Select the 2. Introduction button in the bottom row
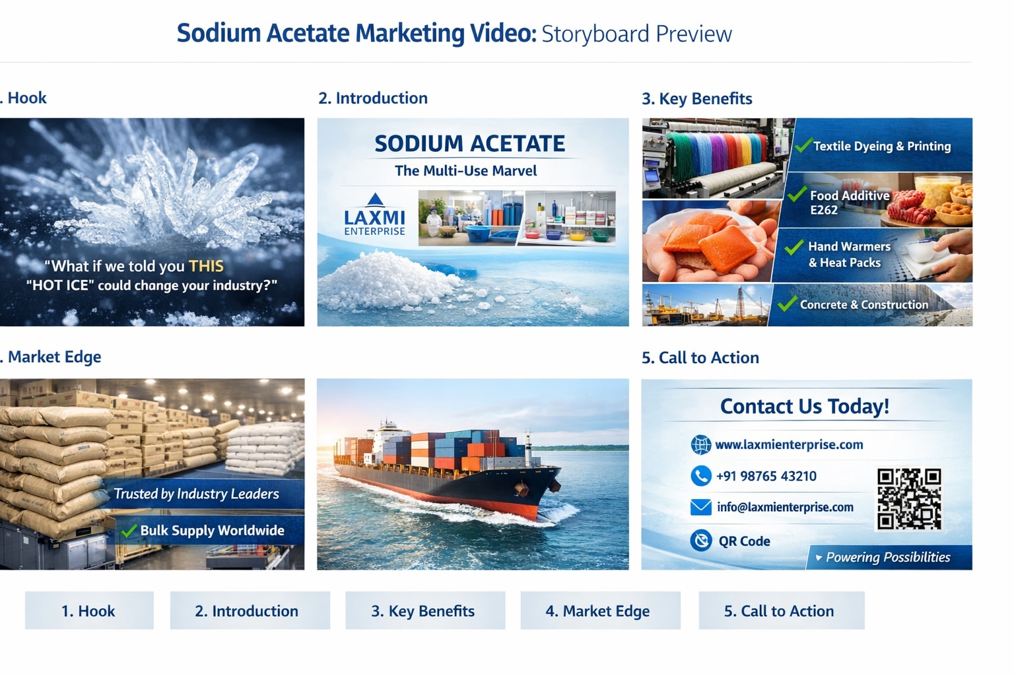The width and height of the screenshot is (1014, 676). 250,611
